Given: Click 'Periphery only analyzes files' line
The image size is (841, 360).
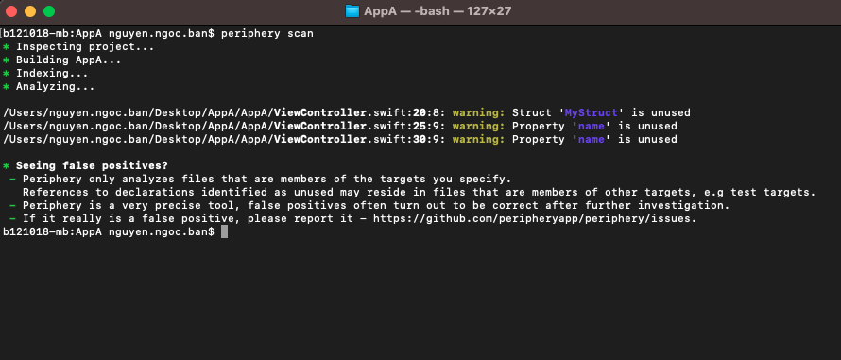Looking at the screenshot, I should [x=266, y=180].
